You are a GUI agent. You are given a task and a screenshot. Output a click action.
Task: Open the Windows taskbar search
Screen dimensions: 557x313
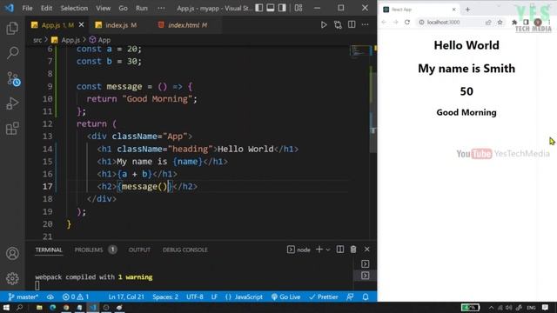(x=20, y=307)
